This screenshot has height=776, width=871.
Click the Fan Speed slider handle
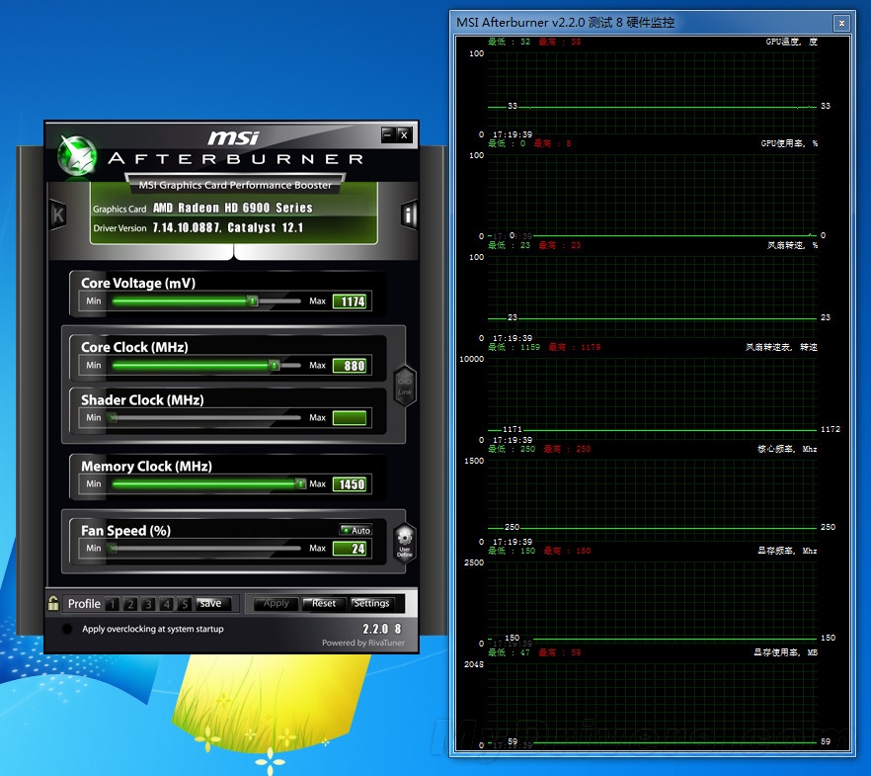pyautogui.click(x=113, y=548)
